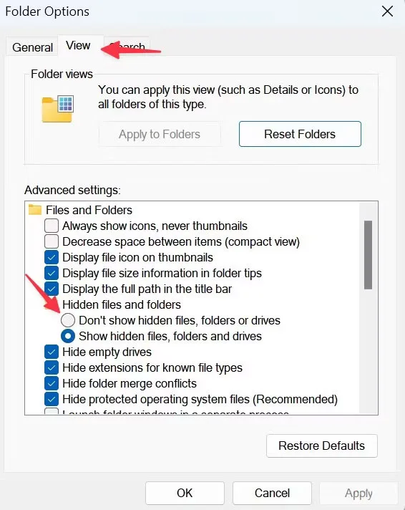Click the Files and Folders folder icon

[35, 210]
